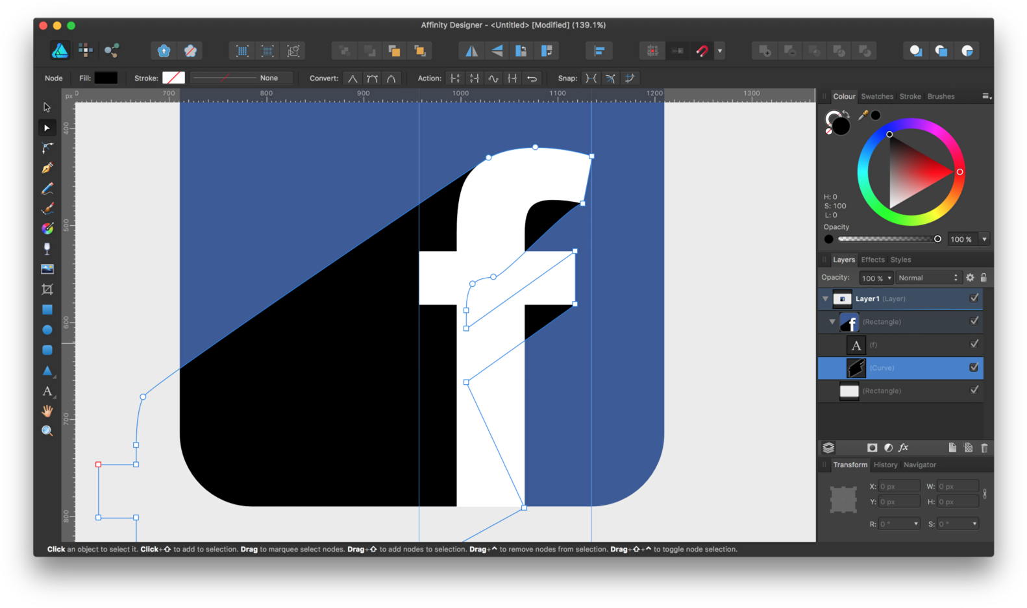Image resolution: width=1027 pixels, height=608 pixels.
Task: Convert node to sharp
Action: point(353,79)
